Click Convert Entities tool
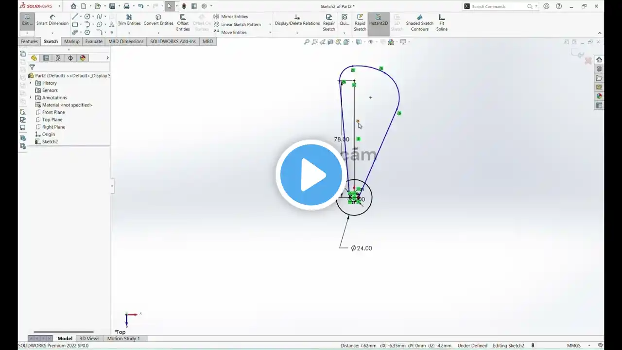Image resolution: width=622 pixels, height=350 pixels. pos(158,20)
